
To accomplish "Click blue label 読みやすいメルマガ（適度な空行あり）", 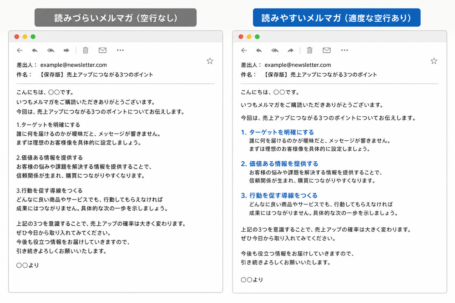I will click(x=337, y=18).
